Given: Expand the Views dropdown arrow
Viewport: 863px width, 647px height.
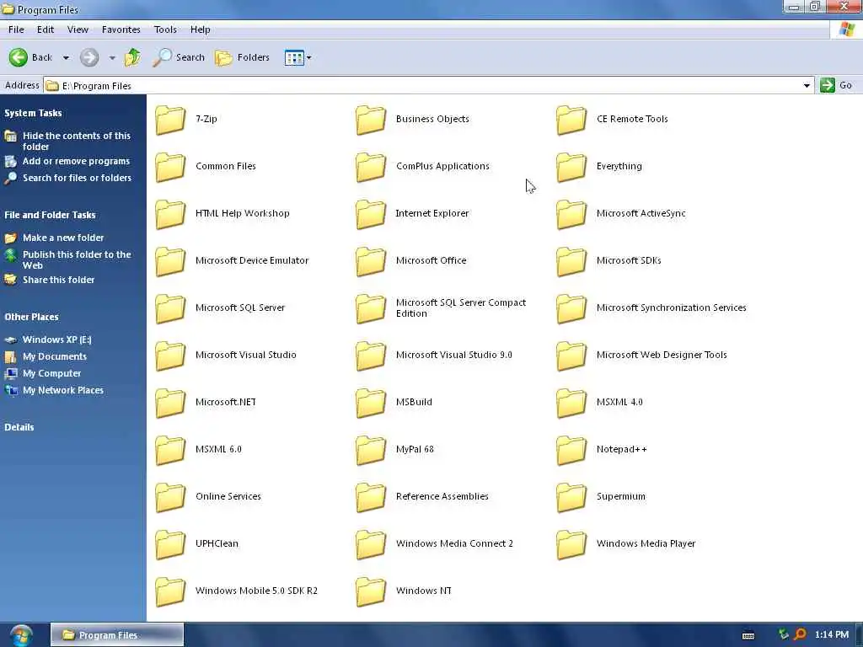Looking at the screenshot, I should coord(308,58).
